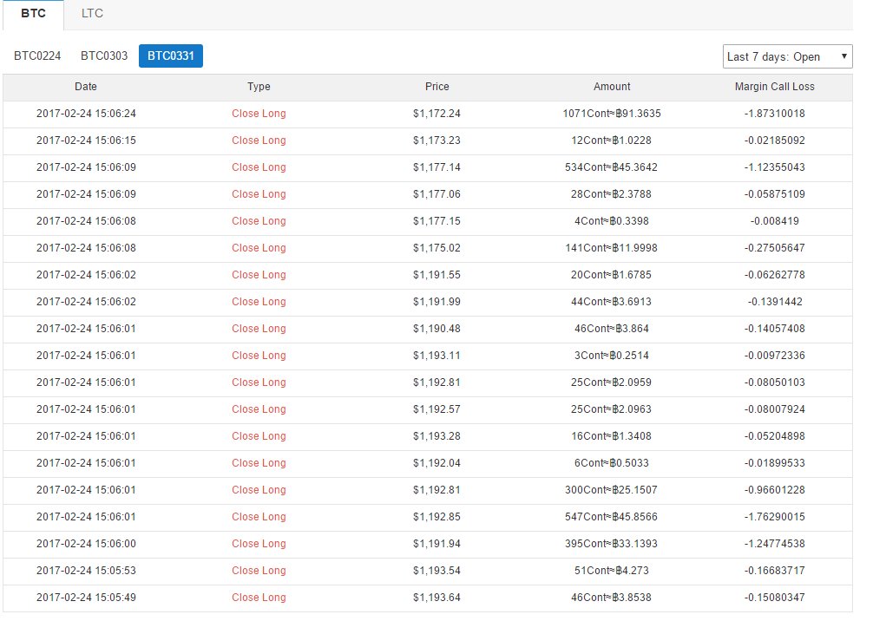Click the loss value -0.05875109

click(775, 194)
